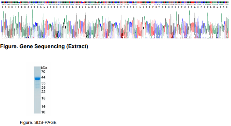Click the 26 kDa marker label
This screenshot has height=126, width=231.
coord(43,88)
